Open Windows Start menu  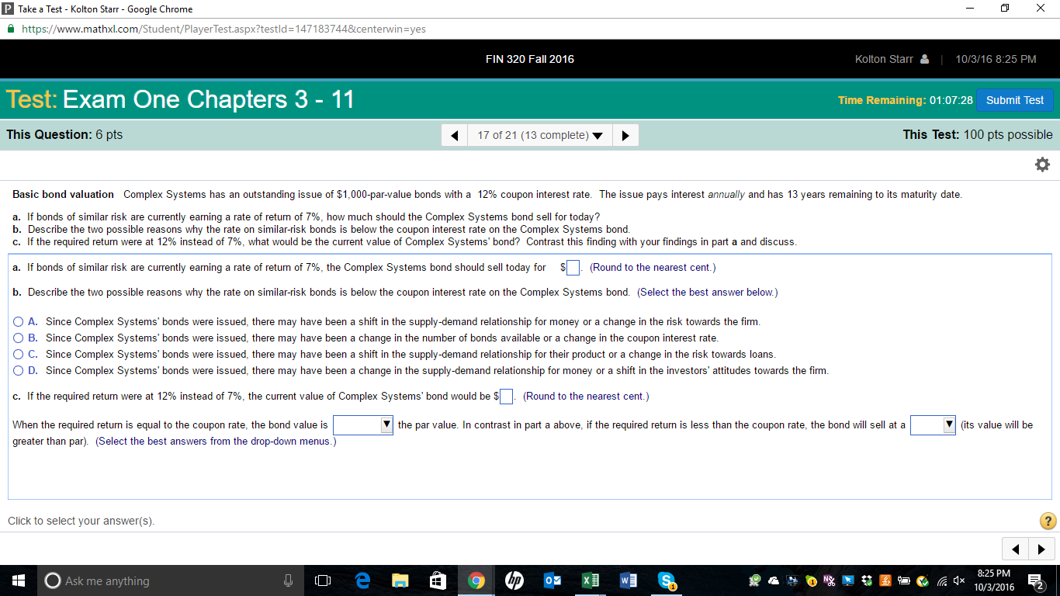(19, 580)
